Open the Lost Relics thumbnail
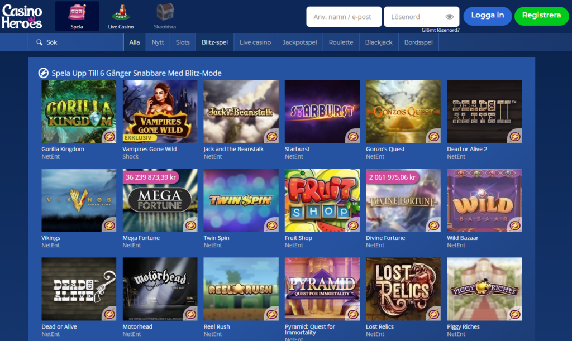 [403, 289]
